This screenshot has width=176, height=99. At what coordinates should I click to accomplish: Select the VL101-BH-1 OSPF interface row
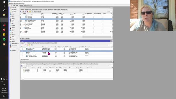[67, 69]
